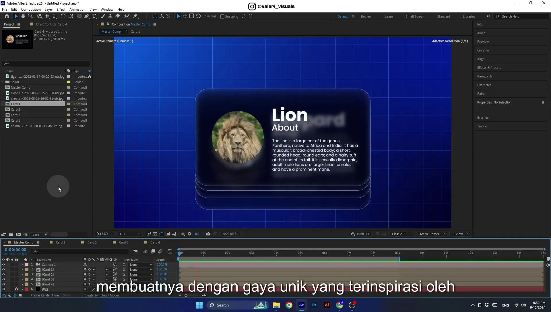The image size is (551, 312).
Task: Select the Pen tool
Action: pyautogui.click(x=87, y=16)
